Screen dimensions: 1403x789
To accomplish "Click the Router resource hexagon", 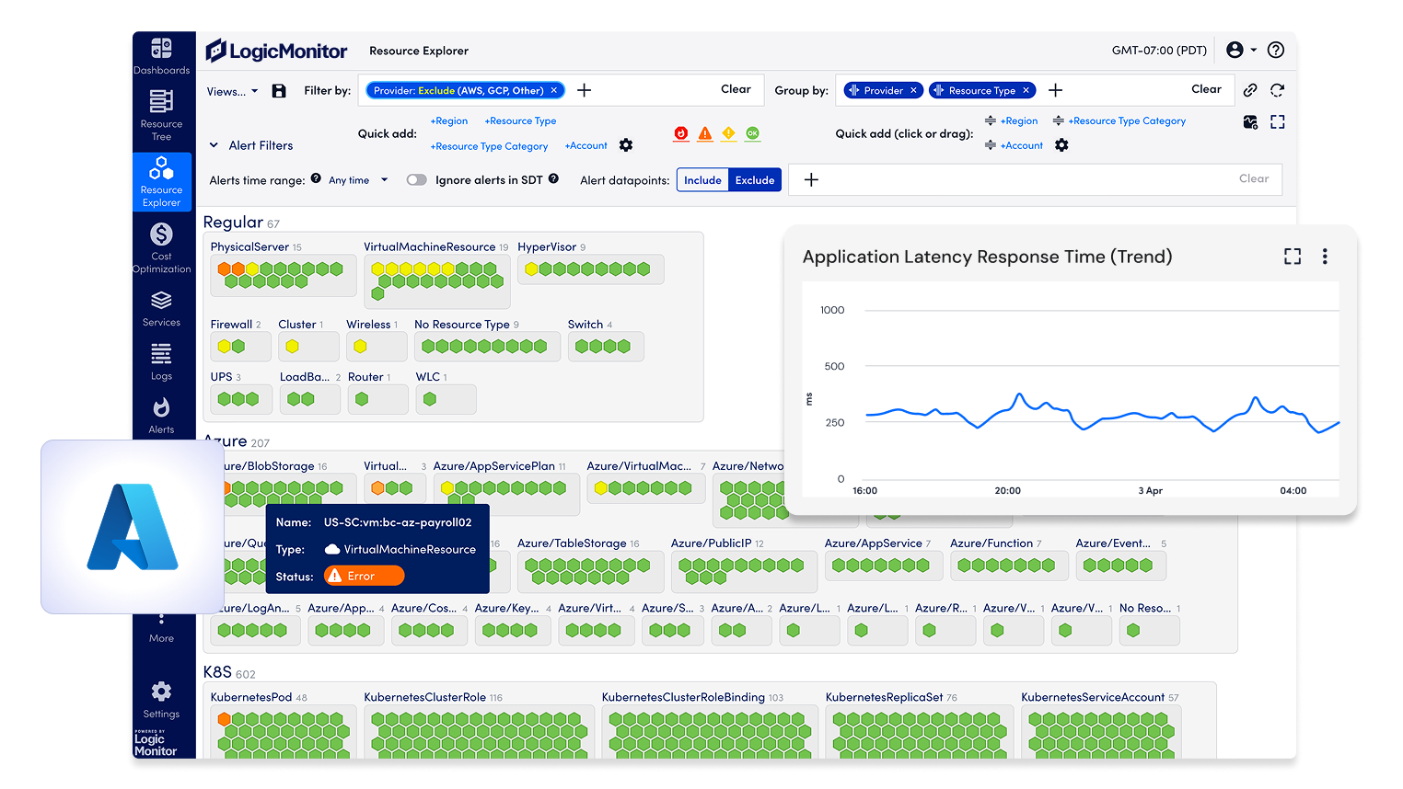I will pyautogui.click(x=362, y=399).
